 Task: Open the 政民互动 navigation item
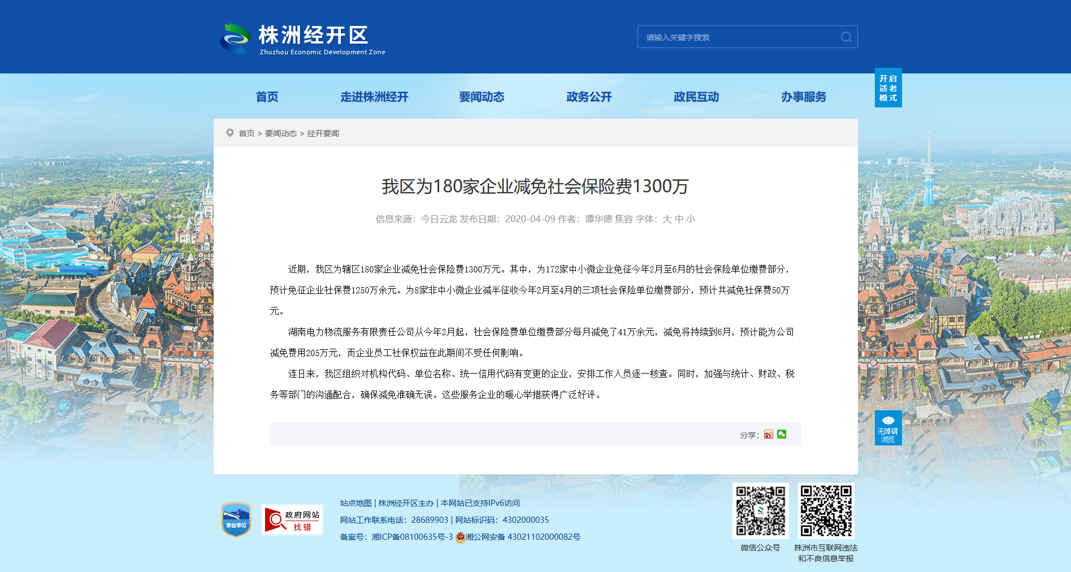tap(696, 97)
